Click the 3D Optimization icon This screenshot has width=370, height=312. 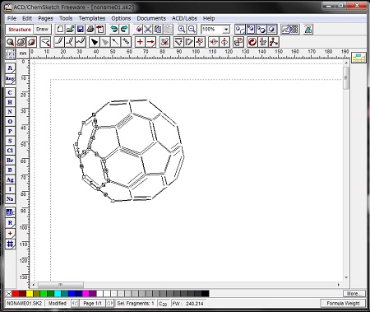click(274, 42)
